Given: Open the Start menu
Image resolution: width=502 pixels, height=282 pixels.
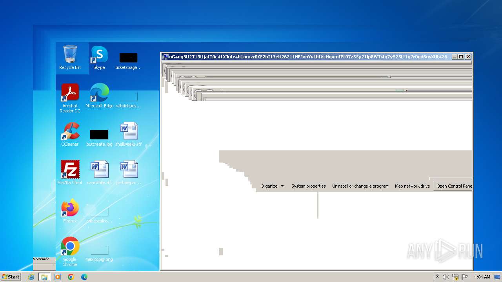Looking at the screenshot, I should pyautogui.click(x=11, y=277).
